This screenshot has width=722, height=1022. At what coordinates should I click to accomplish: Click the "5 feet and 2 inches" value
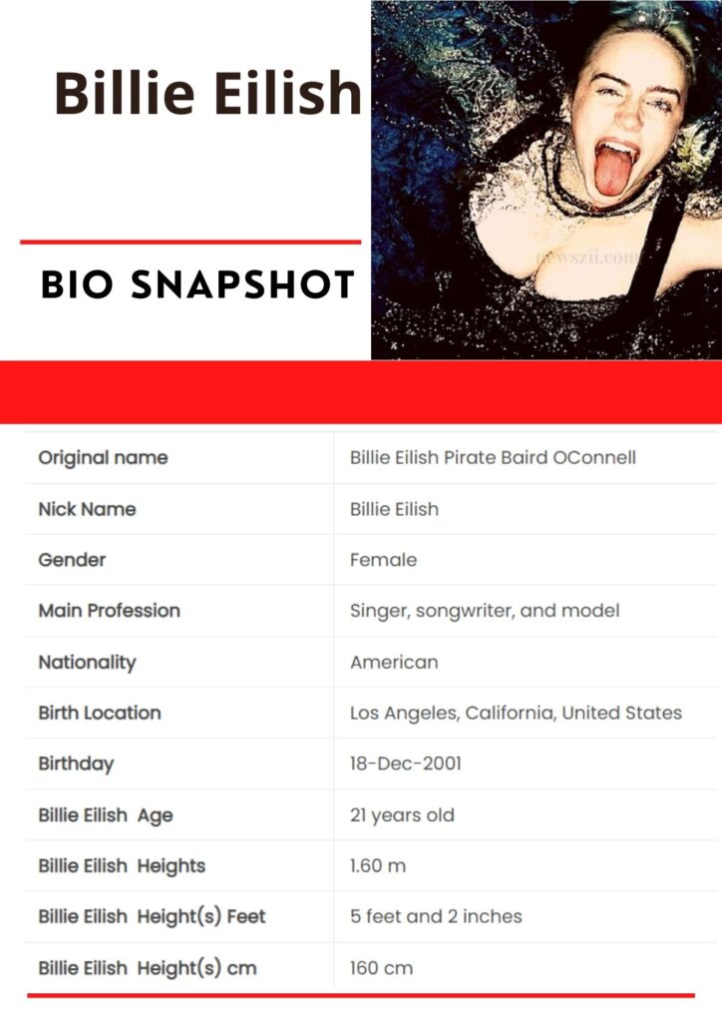click(x=436, y=916)
